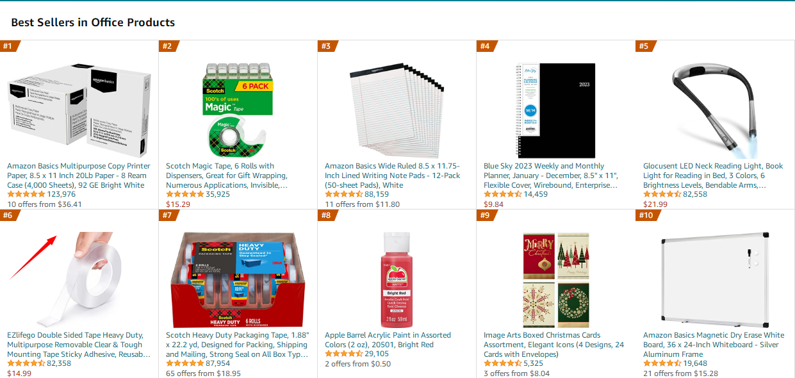The image size is (795, 378).
Task: Open the Amazon Basics copy paper product image
Action: click(x=79, y=110)
